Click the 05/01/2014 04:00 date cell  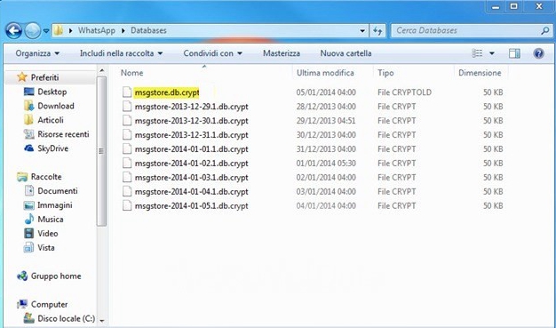pos(326,92)
